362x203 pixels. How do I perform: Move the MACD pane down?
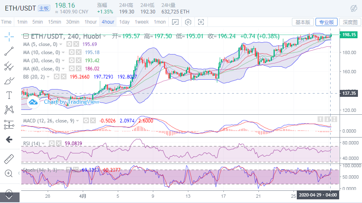click(x=327, y=119)
